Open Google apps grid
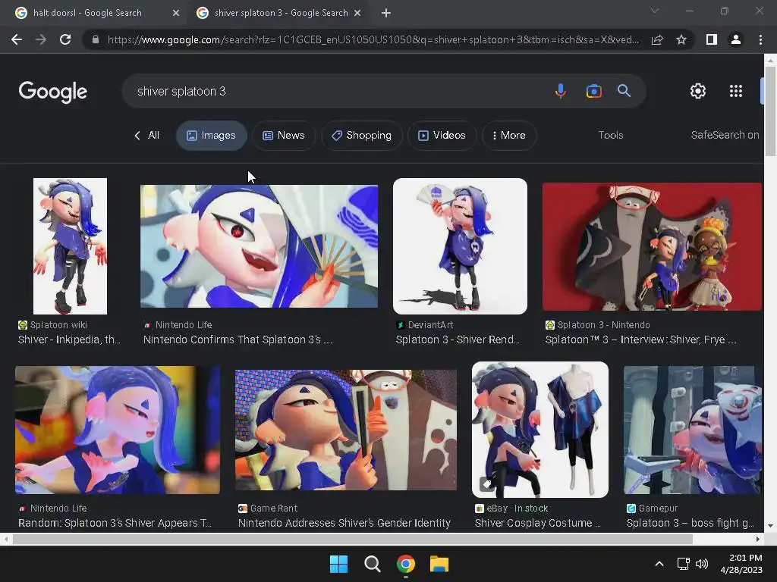777x582 pixels. point(736,91)
